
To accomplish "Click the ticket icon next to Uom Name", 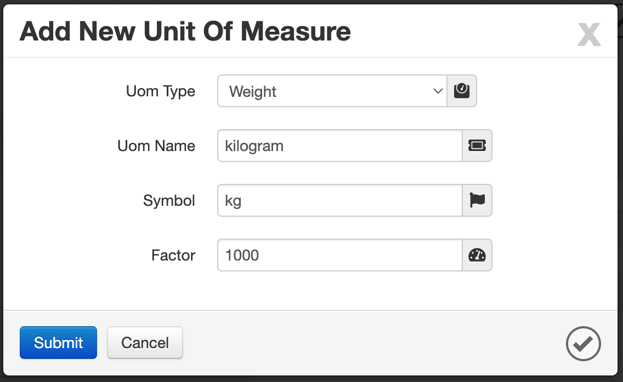I will tap(477, 146).
